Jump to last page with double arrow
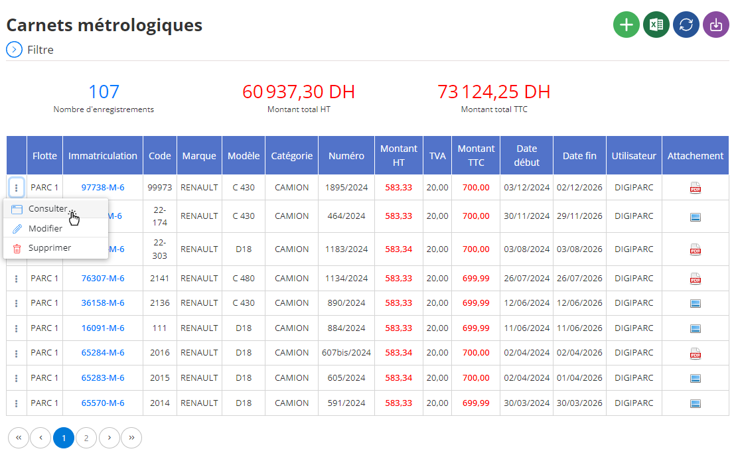 tap(131, 438)
